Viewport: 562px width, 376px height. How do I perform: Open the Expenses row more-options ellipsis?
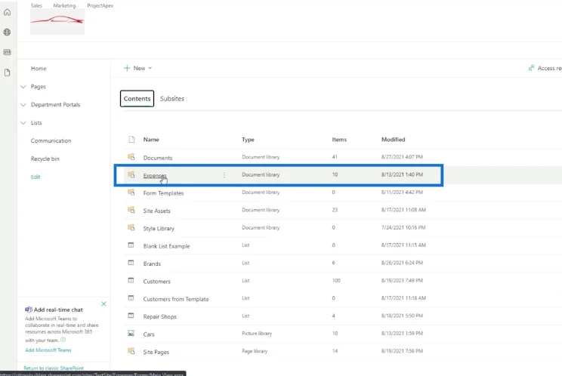(x=224, y=175)
